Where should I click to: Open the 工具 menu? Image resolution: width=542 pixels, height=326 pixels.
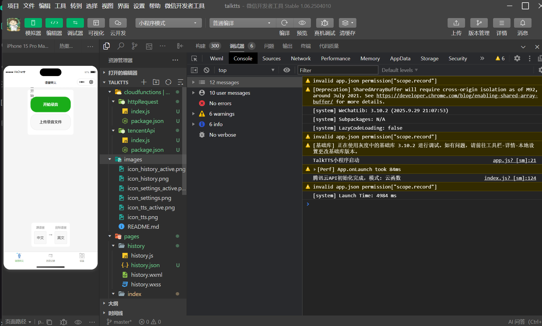pos(60,6)
